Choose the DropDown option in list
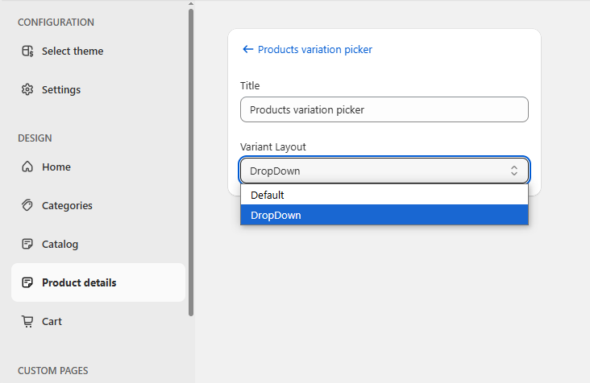This screenshot has height=383, width=590. (384, 215)
